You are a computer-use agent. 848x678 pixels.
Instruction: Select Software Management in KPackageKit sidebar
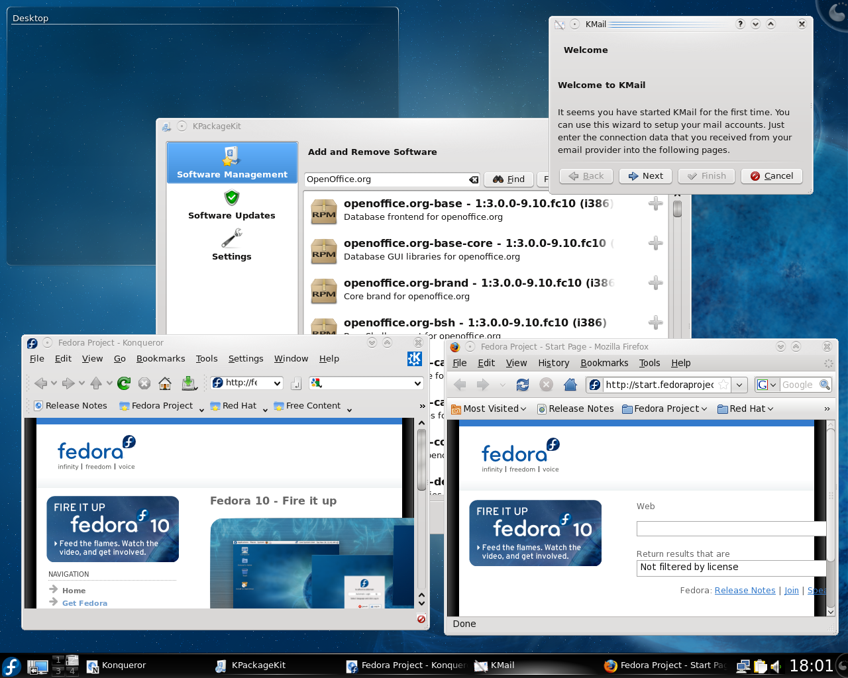pos(232,162)
